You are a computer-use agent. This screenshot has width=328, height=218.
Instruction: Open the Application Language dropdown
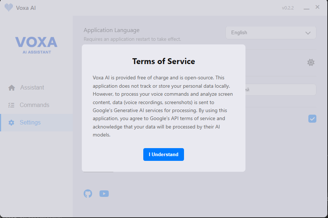(x=271, y=33)
